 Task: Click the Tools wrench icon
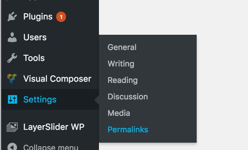point(12,58)
